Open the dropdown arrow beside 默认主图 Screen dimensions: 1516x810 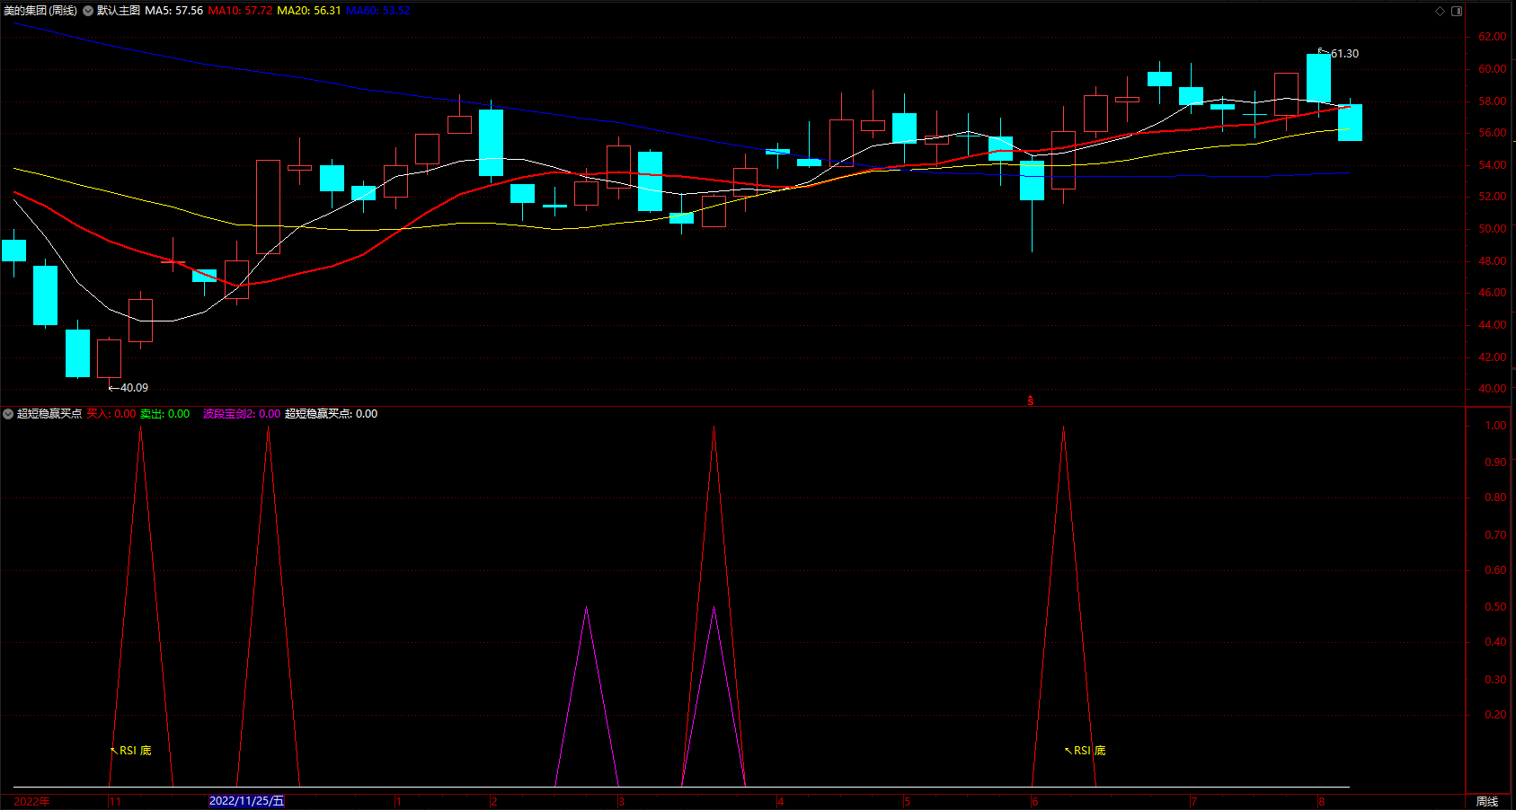click(88, 11)
